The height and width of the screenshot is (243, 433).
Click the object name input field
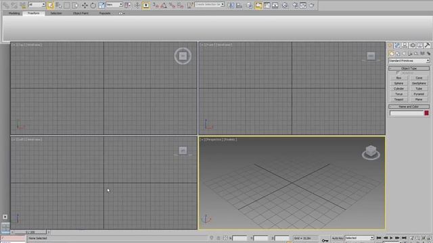pyautogui.click(x=407, y=113)
